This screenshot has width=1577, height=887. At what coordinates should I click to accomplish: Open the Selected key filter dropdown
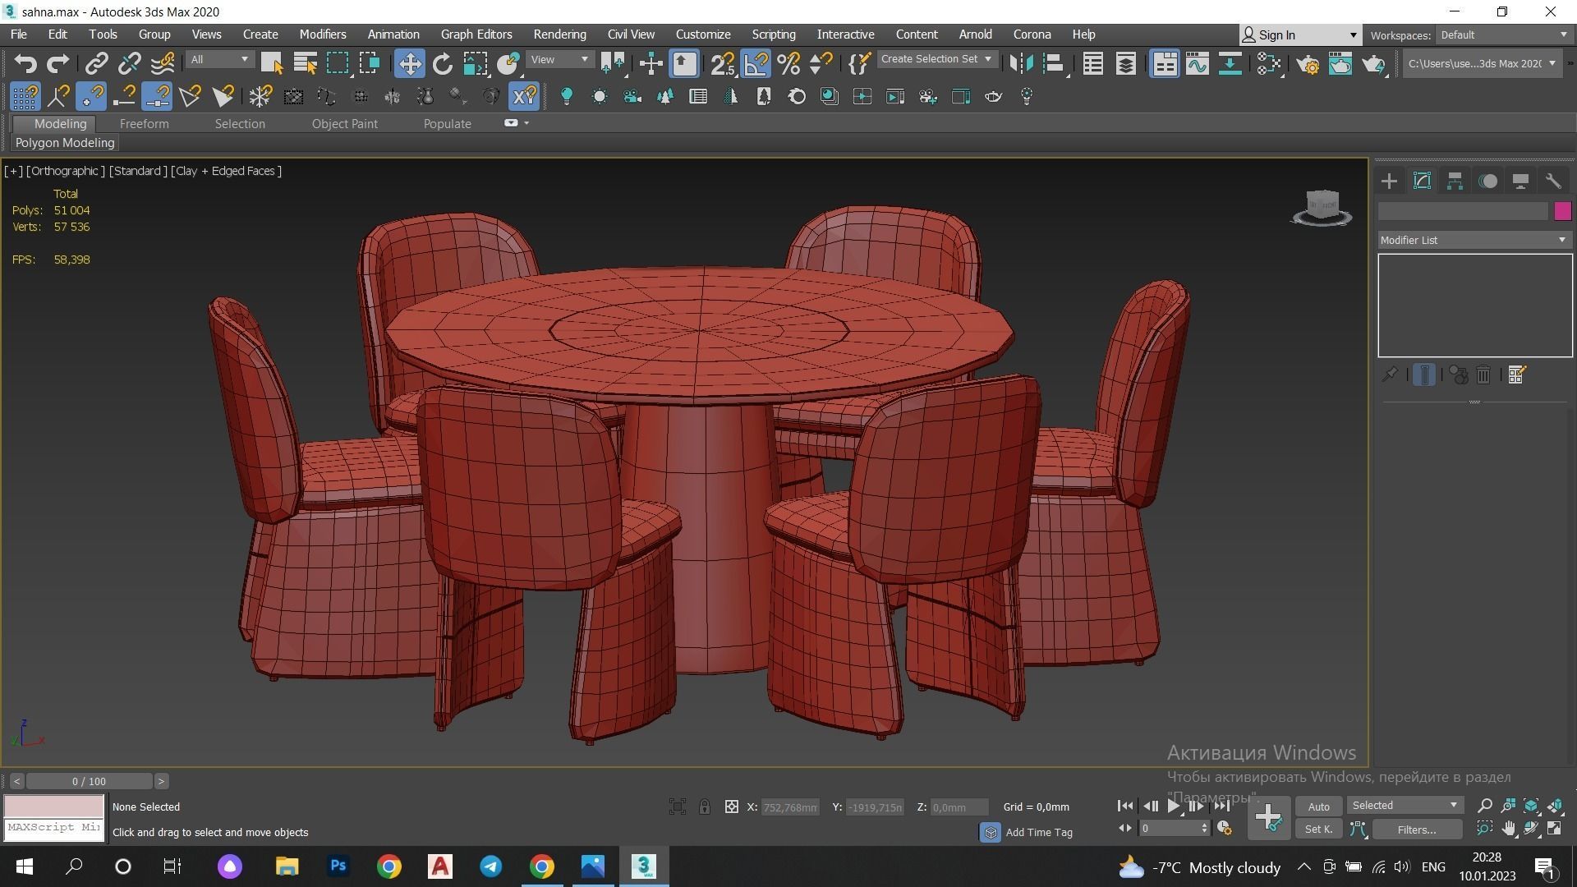tap(1405, 806)
